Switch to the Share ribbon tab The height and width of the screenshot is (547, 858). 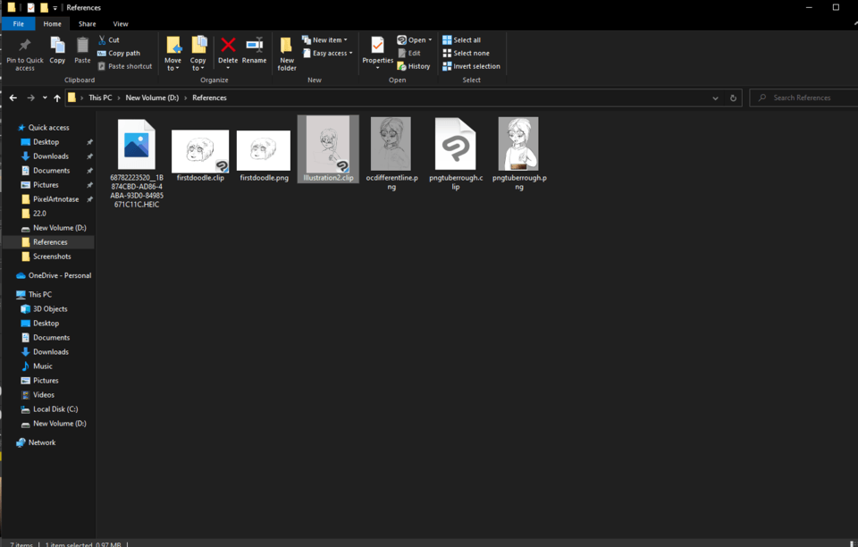coord(87,23)
